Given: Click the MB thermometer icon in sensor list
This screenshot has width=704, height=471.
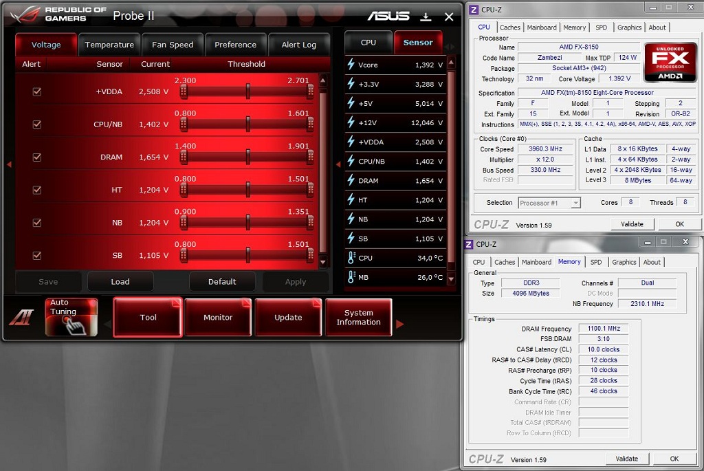Looking at the screenshot, I should pyautogui.click(x=351, y=277).
